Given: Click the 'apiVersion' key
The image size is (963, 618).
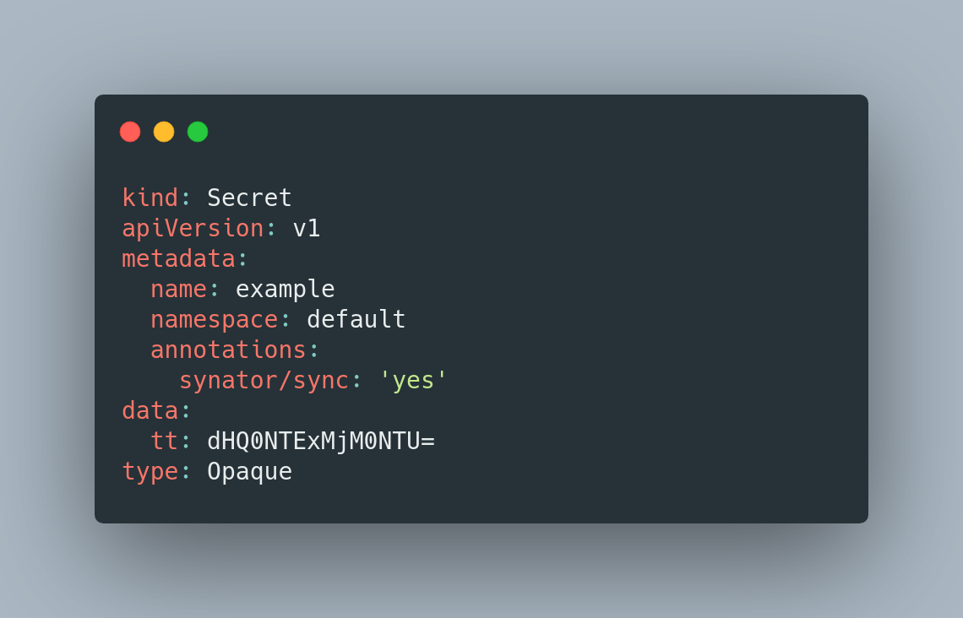Looking at the screenshot, I should [x=193, y=228].
